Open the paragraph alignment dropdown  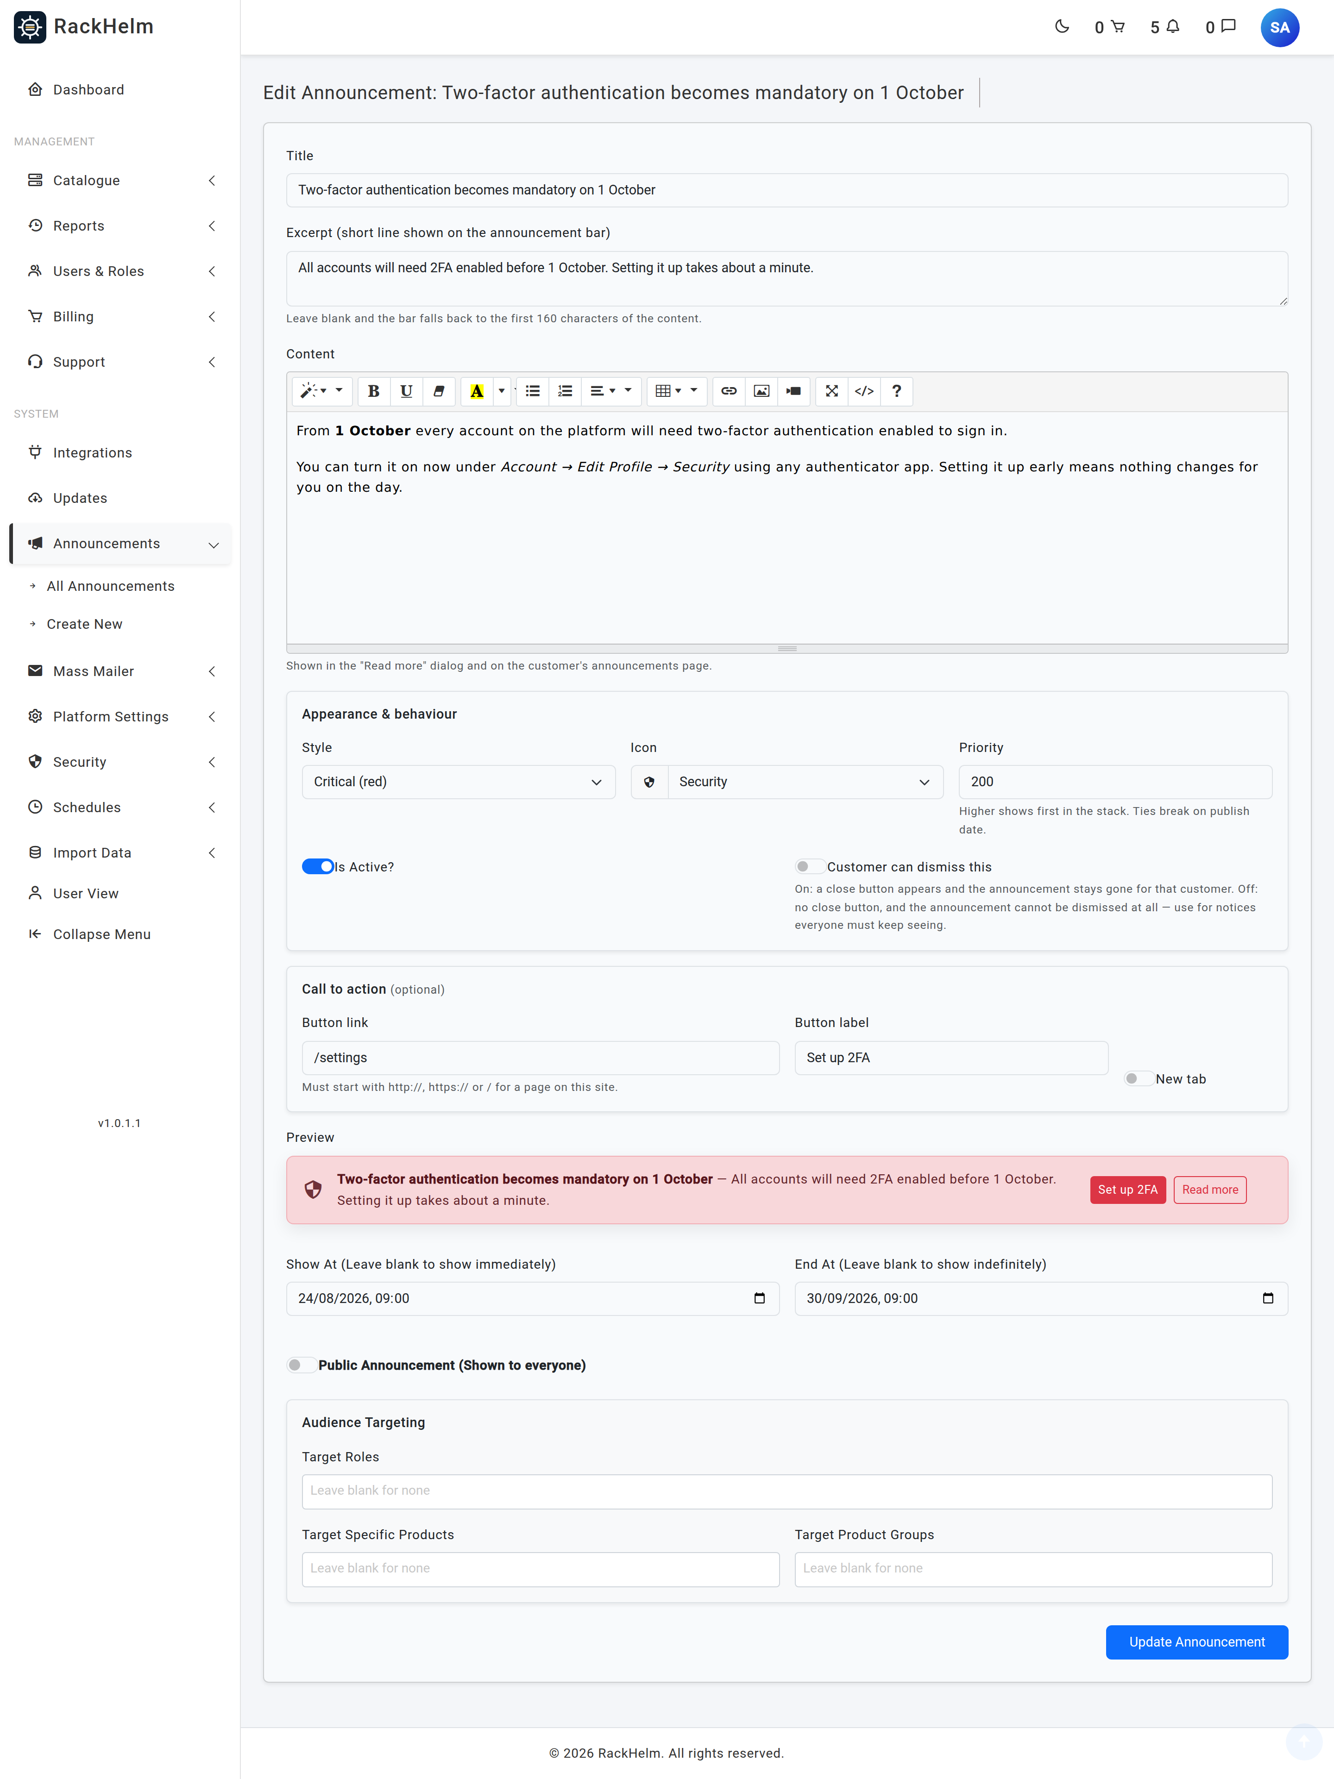(x=611, y=391)
